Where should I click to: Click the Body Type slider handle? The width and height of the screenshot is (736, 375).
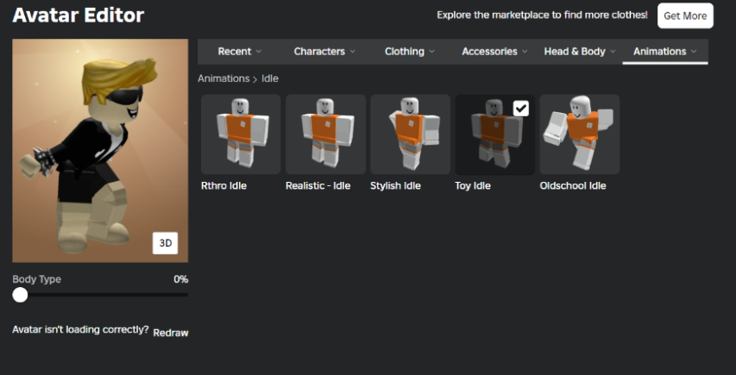[x=20, y=295]
